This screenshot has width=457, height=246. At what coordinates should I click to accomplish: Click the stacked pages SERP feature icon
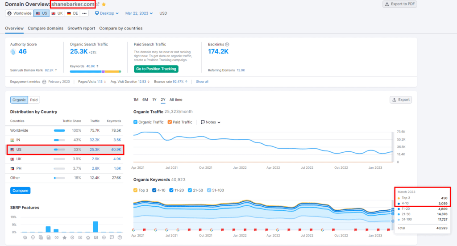(x=41, y=238)
